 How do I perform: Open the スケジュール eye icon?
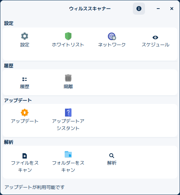pos(155,37)
